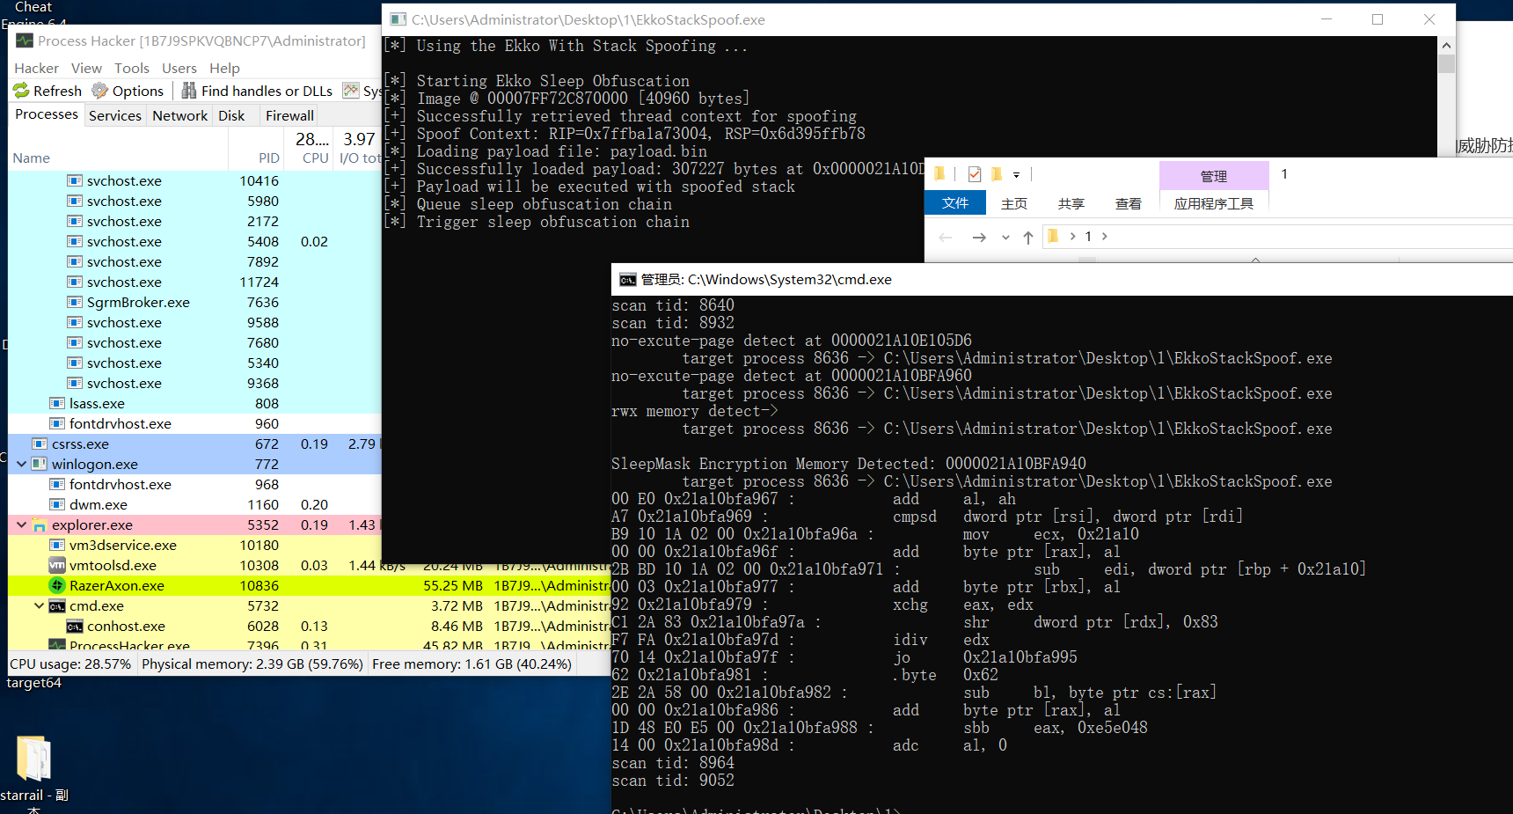Open the 查看 ribbon tab

(x=1129, y=203)
